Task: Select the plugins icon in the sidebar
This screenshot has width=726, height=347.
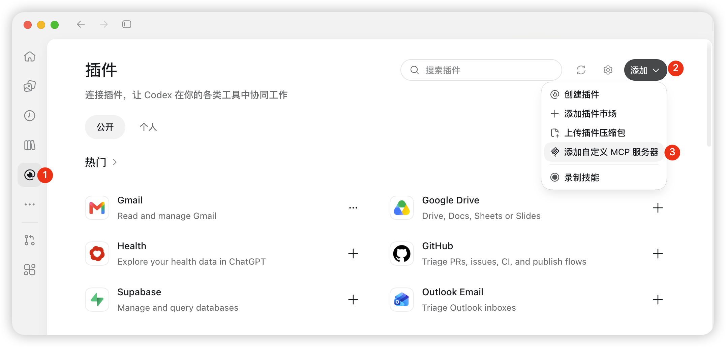Action: [30, 175]
